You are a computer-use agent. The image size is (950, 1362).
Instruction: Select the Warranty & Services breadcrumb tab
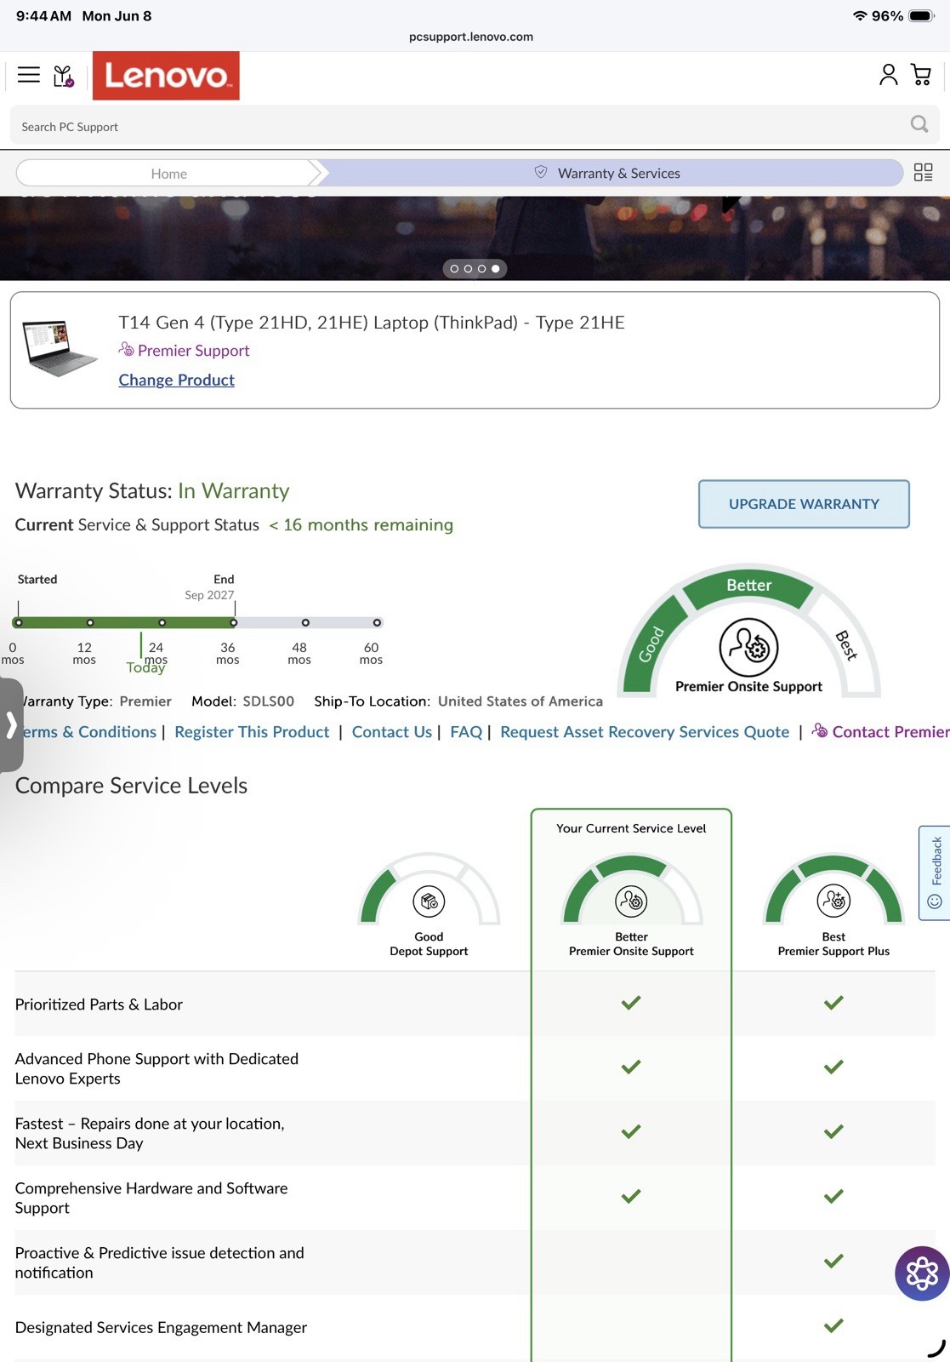[x=610, y=173]
